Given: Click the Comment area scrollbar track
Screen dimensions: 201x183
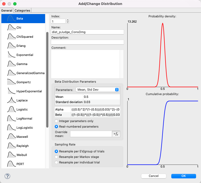Looking at the screenshot, I should click(x=122, y=64).
